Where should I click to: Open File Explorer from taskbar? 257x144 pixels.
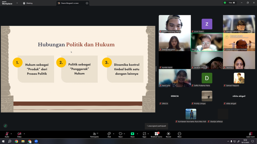(x=23, y=141)
